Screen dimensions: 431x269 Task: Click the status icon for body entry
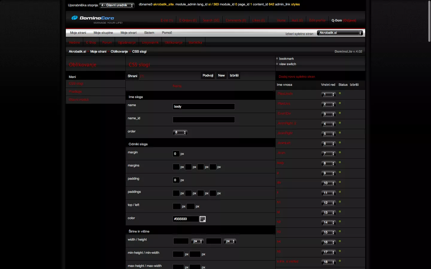(x=340, y=162)
